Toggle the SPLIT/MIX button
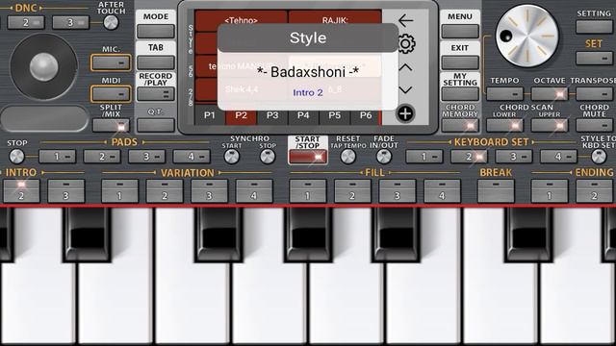 tap(111, 126)
